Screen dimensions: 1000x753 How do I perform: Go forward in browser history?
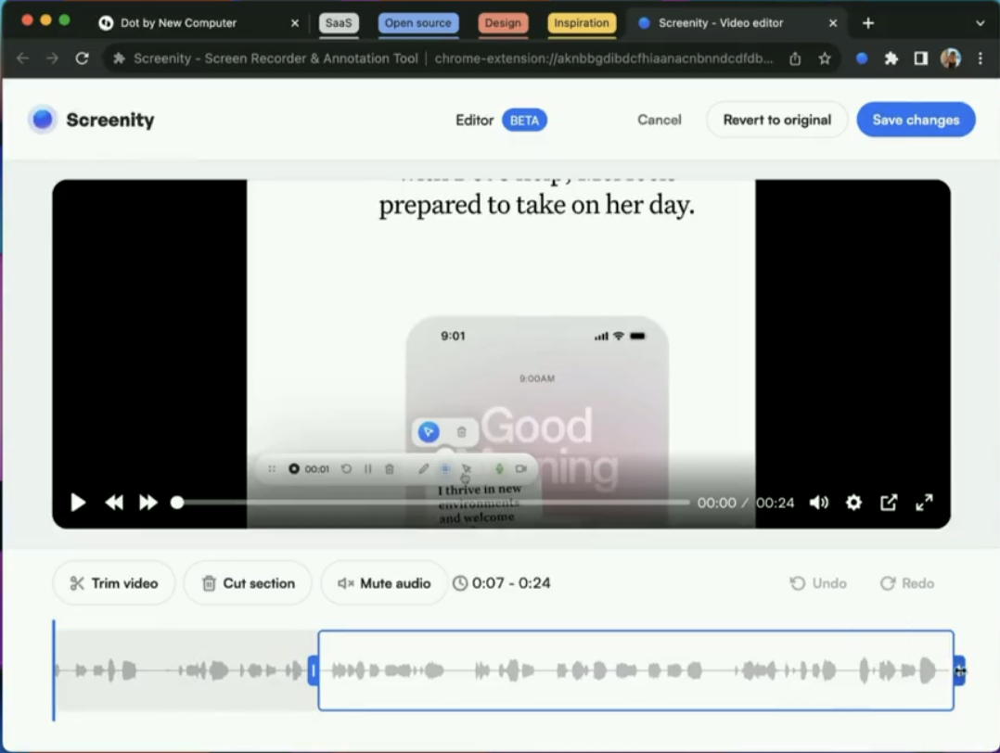[x=52, y=58]
